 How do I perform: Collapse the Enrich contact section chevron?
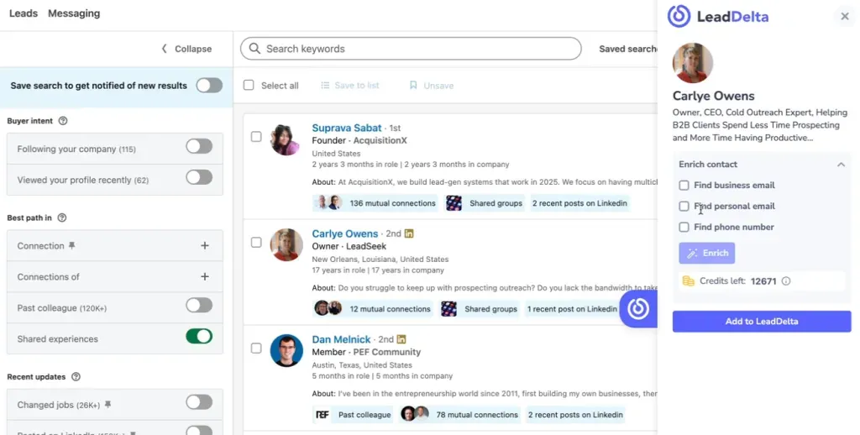(841, 165)
